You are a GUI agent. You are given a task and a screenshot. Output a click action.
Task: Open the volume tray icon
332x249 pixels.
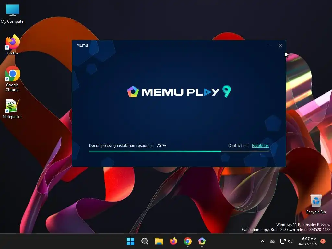click(290, 241)
